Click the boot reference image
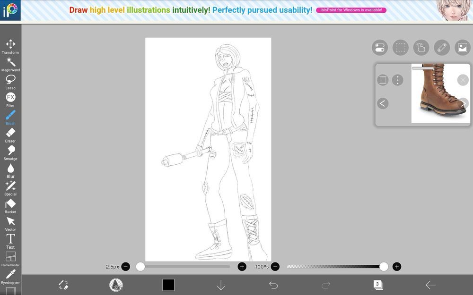 (x=441, y=93)
